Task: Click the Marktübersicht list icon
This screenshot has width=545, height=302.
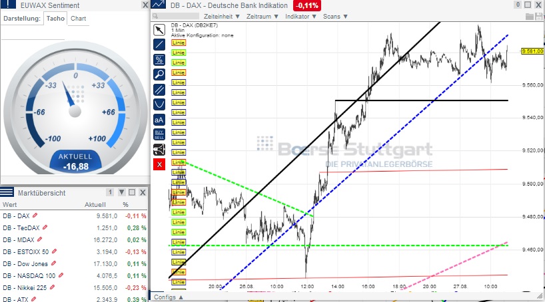Action: 7,192
